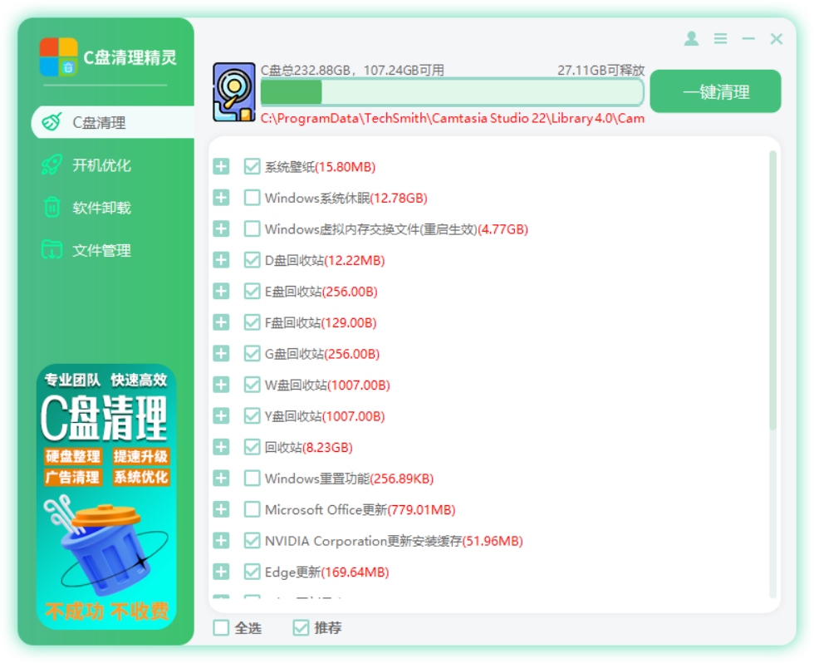Expand the E盘回收站 item
The image size is (814, 663).
click(221, 292)
